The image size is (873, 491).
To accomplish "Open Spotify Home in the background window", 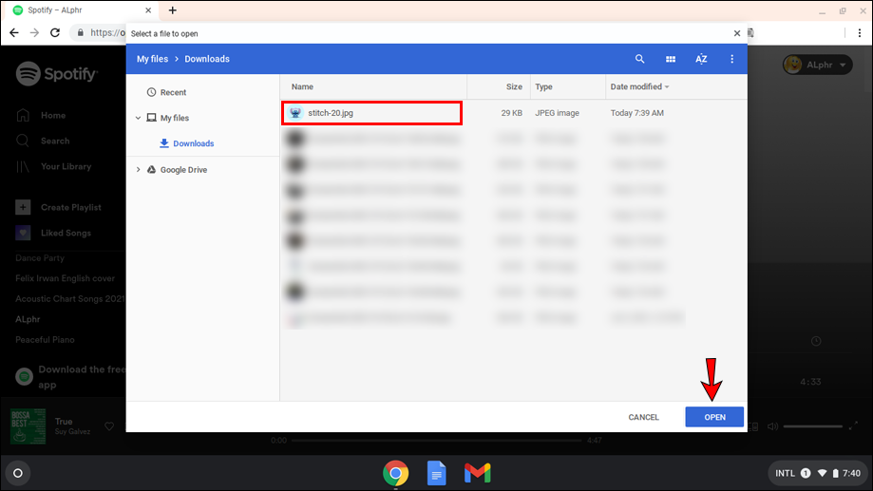I will (41, 115).
